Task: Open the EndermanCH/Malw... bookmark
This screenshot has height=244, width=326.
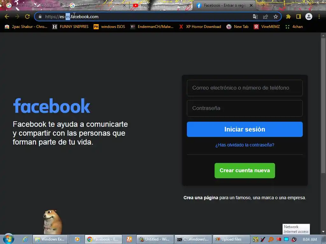Action: click(x=152, y=27)
